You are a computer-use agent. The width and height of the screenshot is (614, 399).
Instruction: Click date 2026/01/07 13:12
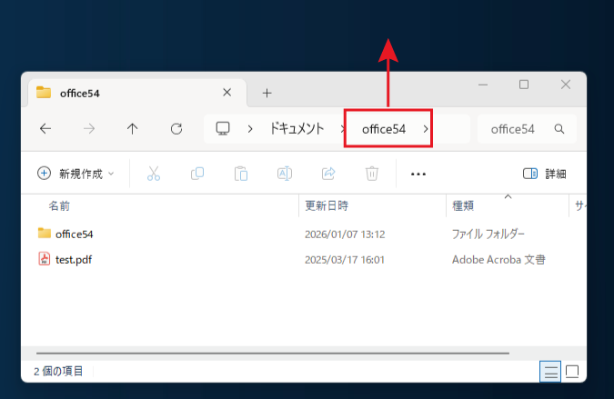pyautogui.click(x=345, y=234)
